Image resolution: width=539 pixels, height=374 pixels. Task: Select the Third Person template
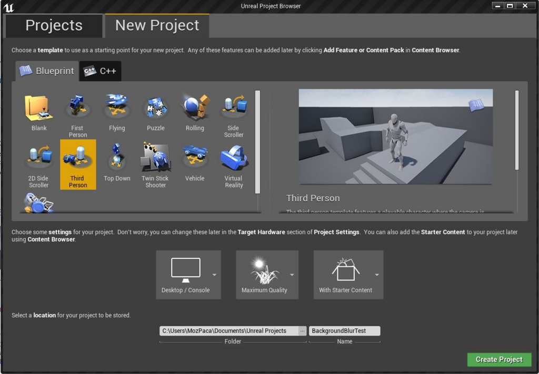pyautogui.click(x=78, y=165)
